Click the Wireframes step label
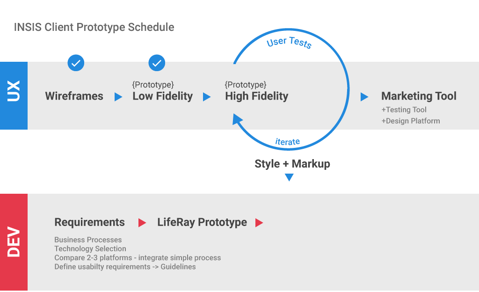 [x=74, y=96]
